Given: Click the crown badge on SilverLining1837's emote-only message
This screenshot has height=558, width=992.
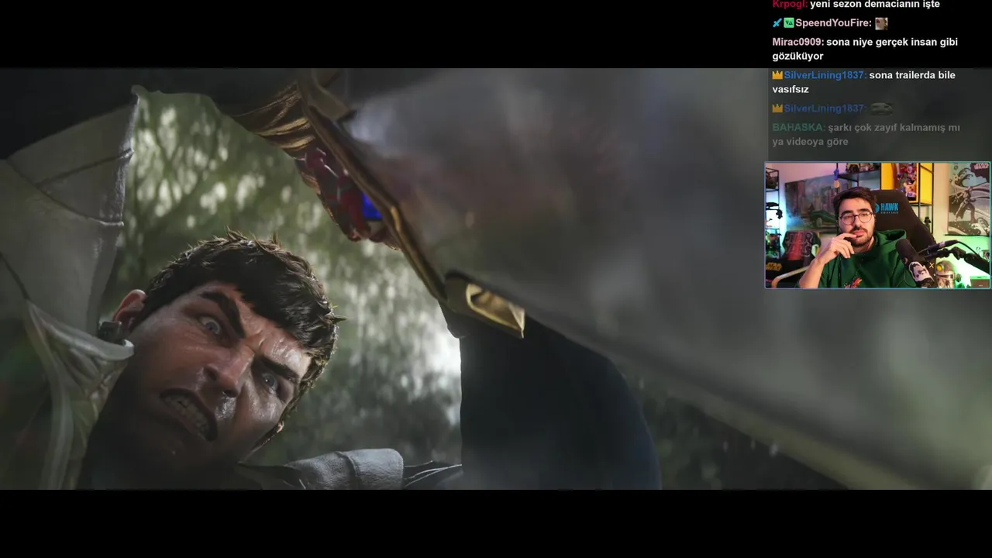Looking at the screenshot, I should pyautogui.click(x=777, y=108).
